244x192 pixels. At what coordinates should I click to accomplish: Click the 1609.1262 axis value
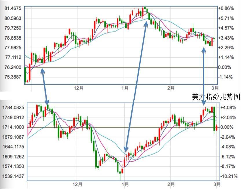pos(13,156)
